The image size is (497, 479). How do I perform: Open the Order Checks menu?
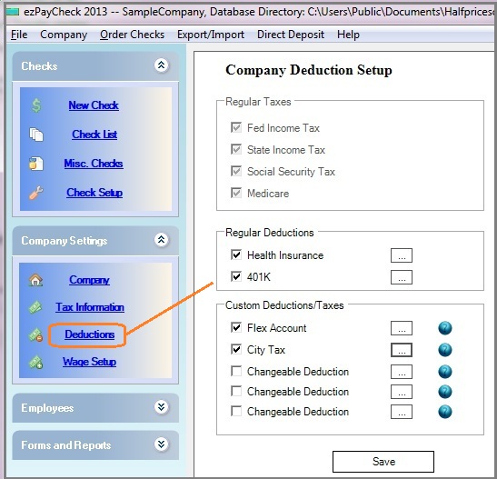point(132,35)
